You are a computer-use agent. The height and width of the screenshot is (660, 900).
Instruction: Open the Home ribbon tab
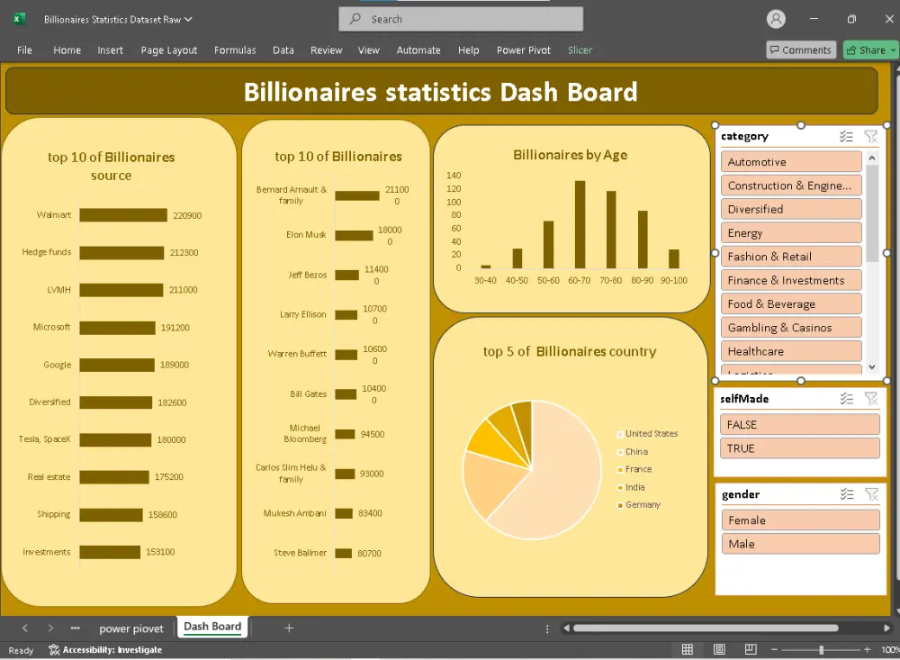[67, 50]
